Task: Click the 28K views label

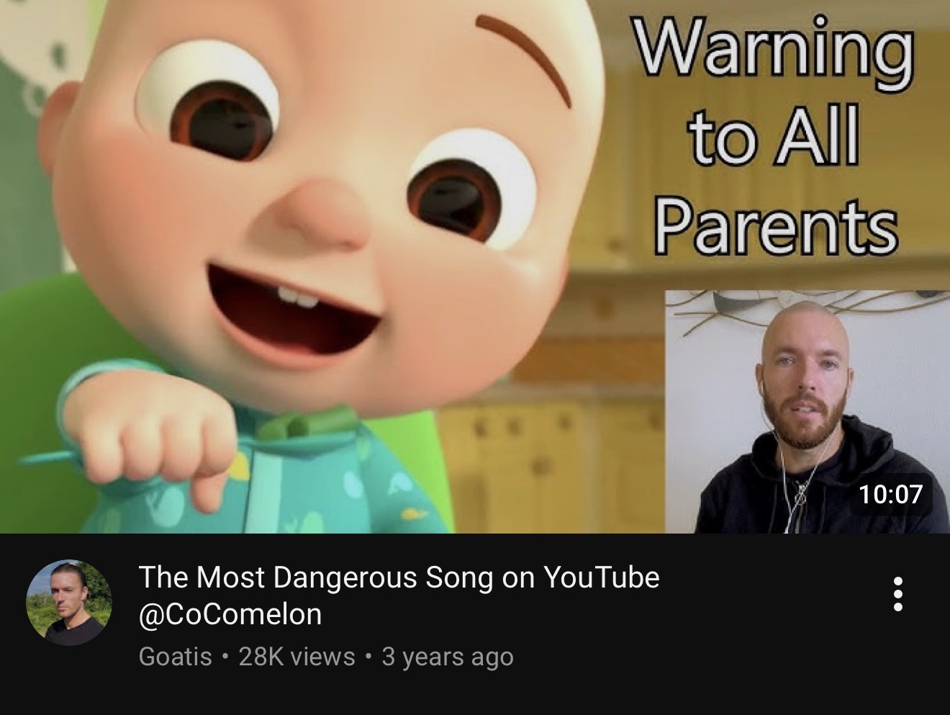Action: [x=297, y=657]
